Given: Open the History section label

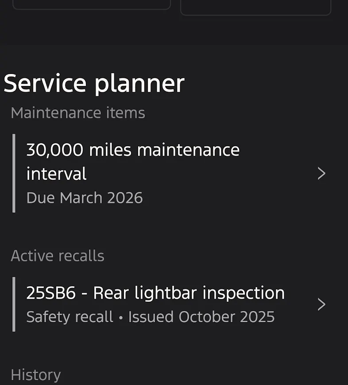Looking at the screenshot, I should [x=35, y=375].
